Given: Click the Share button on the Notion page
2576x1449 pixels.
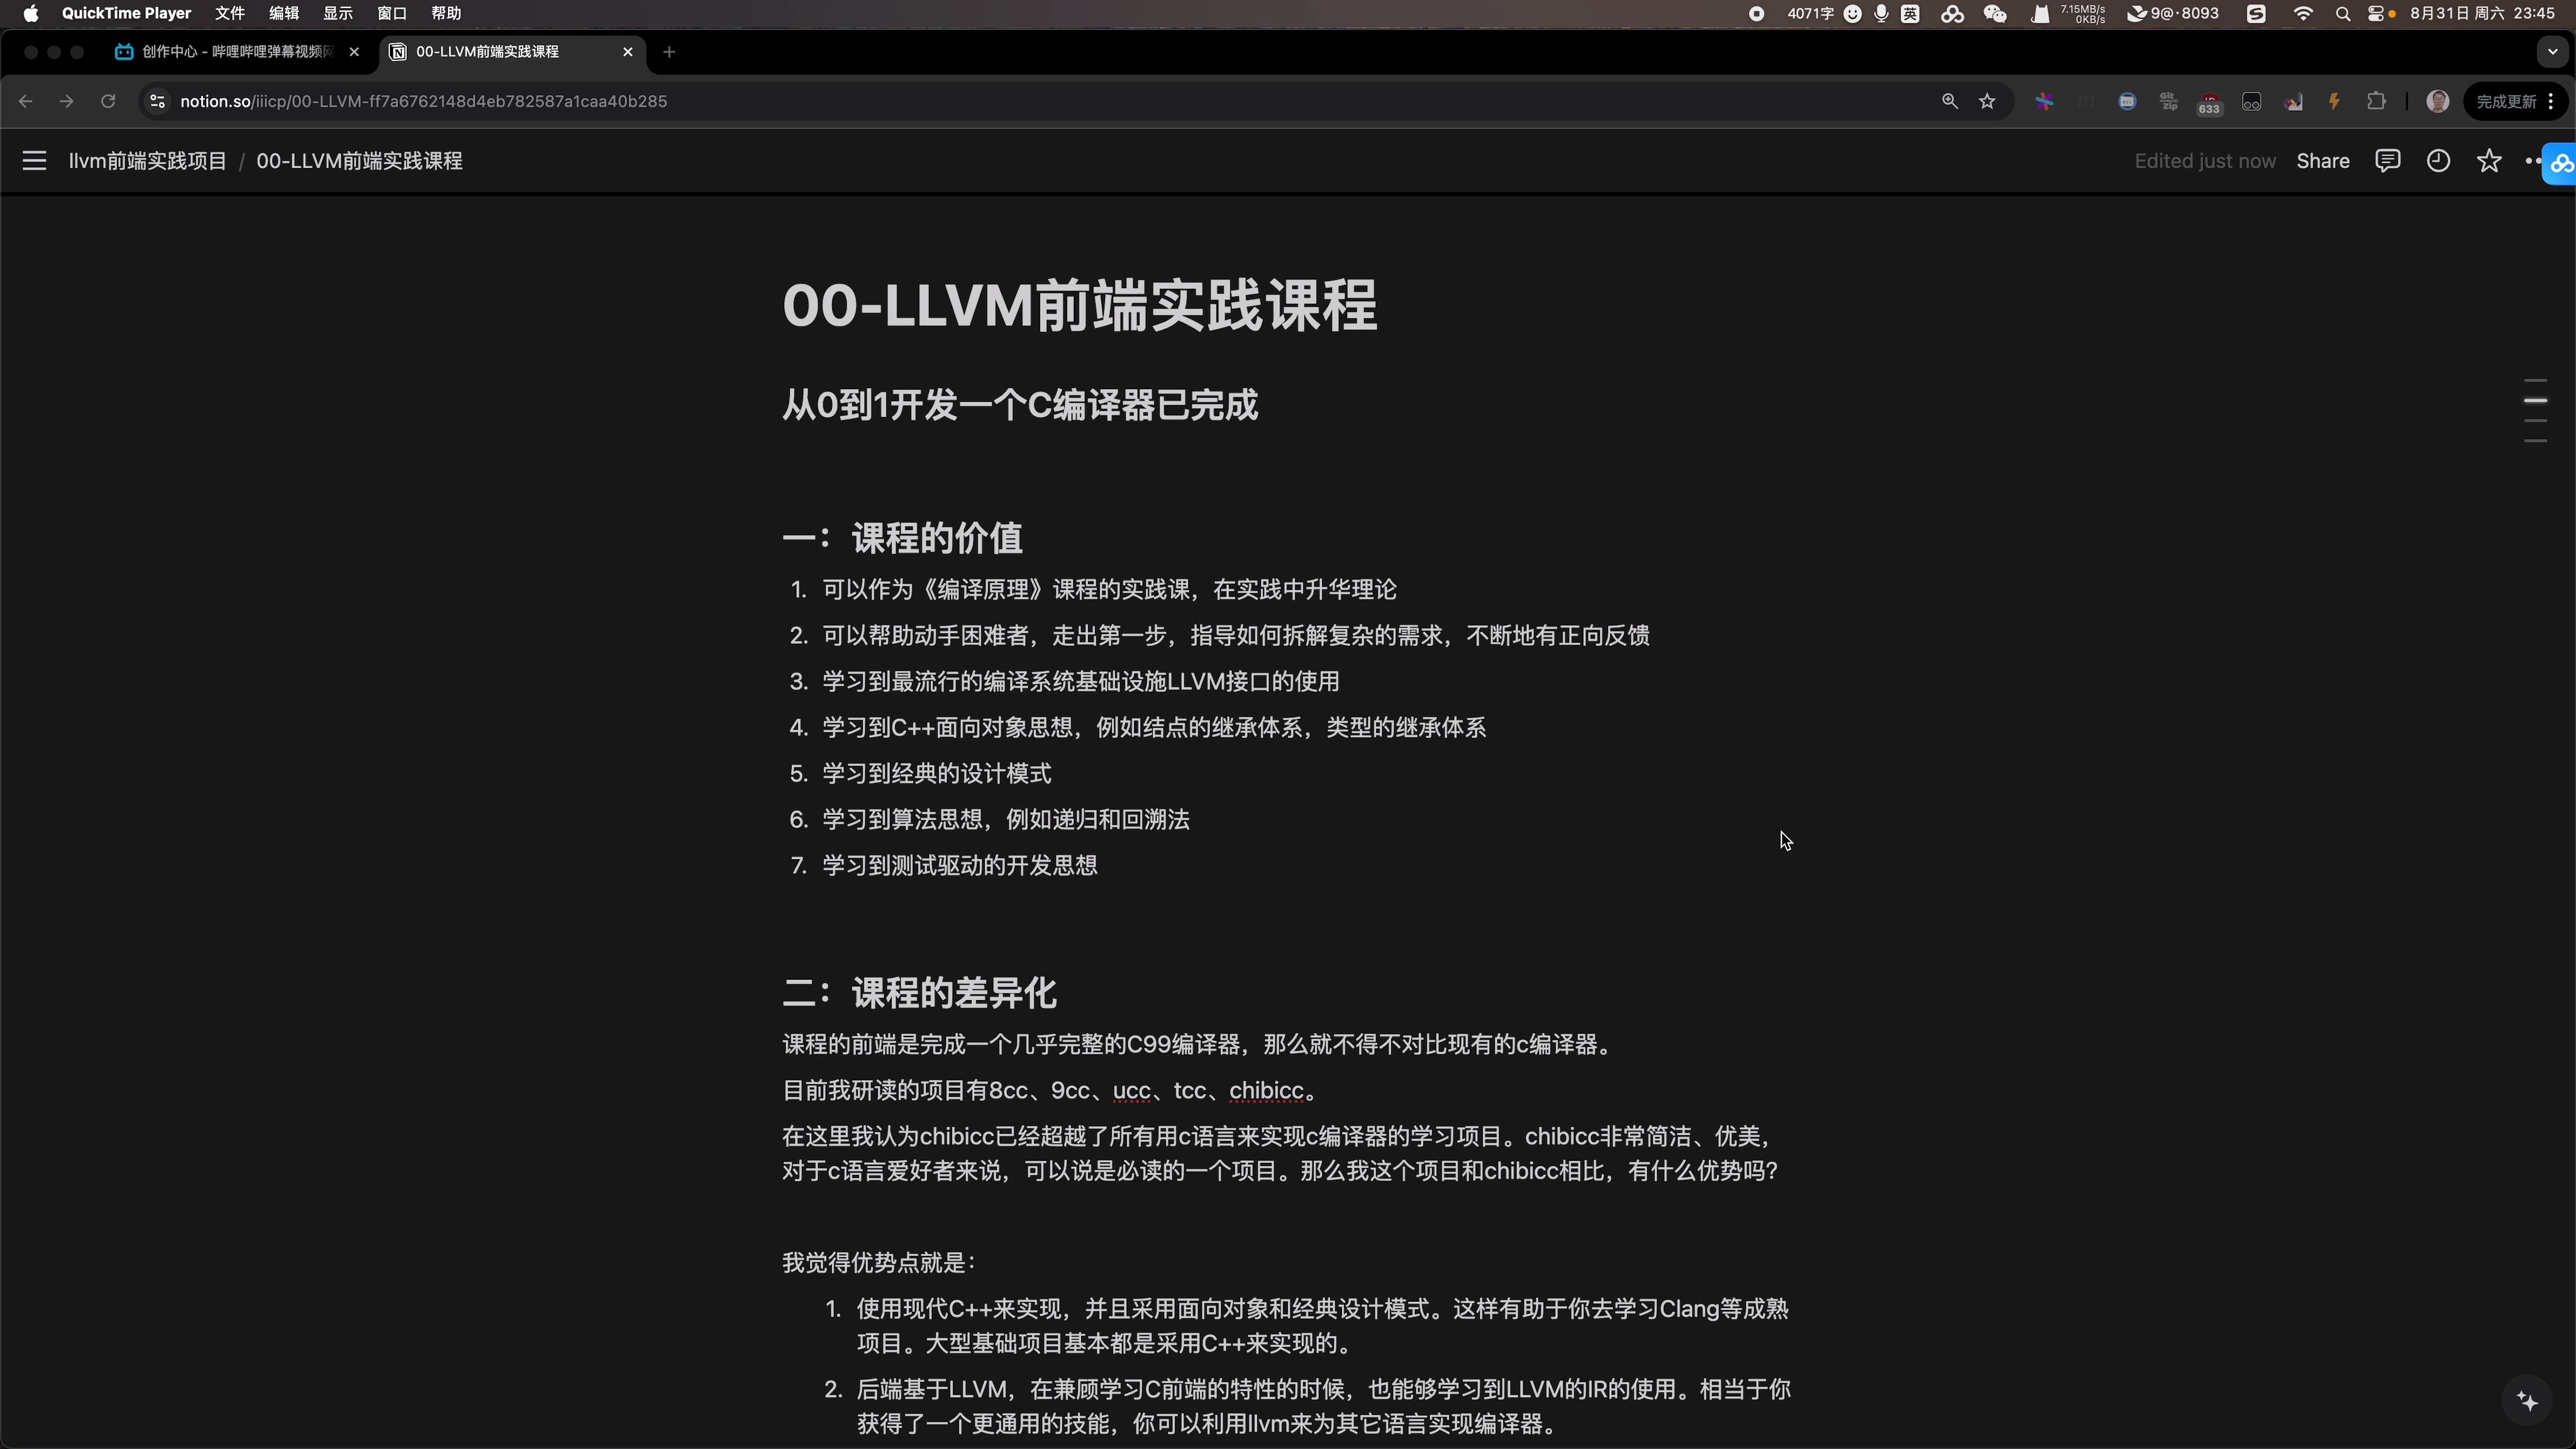Looking at the screenshot, I should pyautogui.click(x=2322, y=160).
